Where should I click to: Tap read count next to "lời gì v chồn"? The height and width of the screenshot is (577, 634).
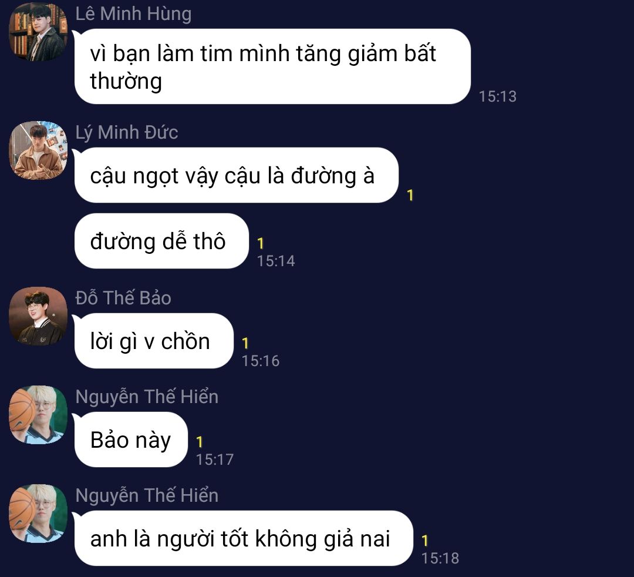tap(245, 343)
